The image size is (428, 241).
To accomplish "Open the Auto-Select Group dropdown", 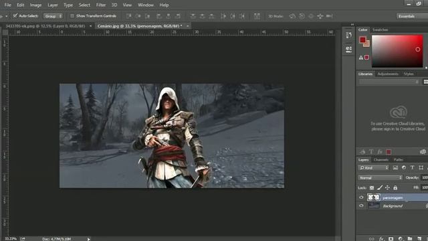I will tap(53, 16).
